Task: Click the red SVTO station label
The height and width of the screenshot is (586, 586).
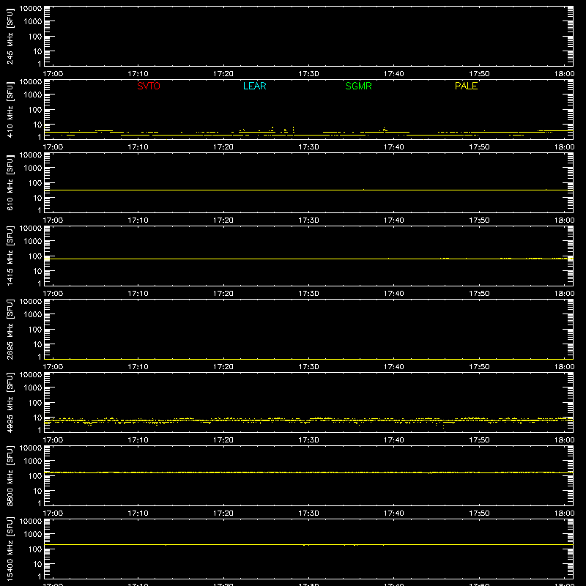Action: pyautogui.click(x=149, y=86)
